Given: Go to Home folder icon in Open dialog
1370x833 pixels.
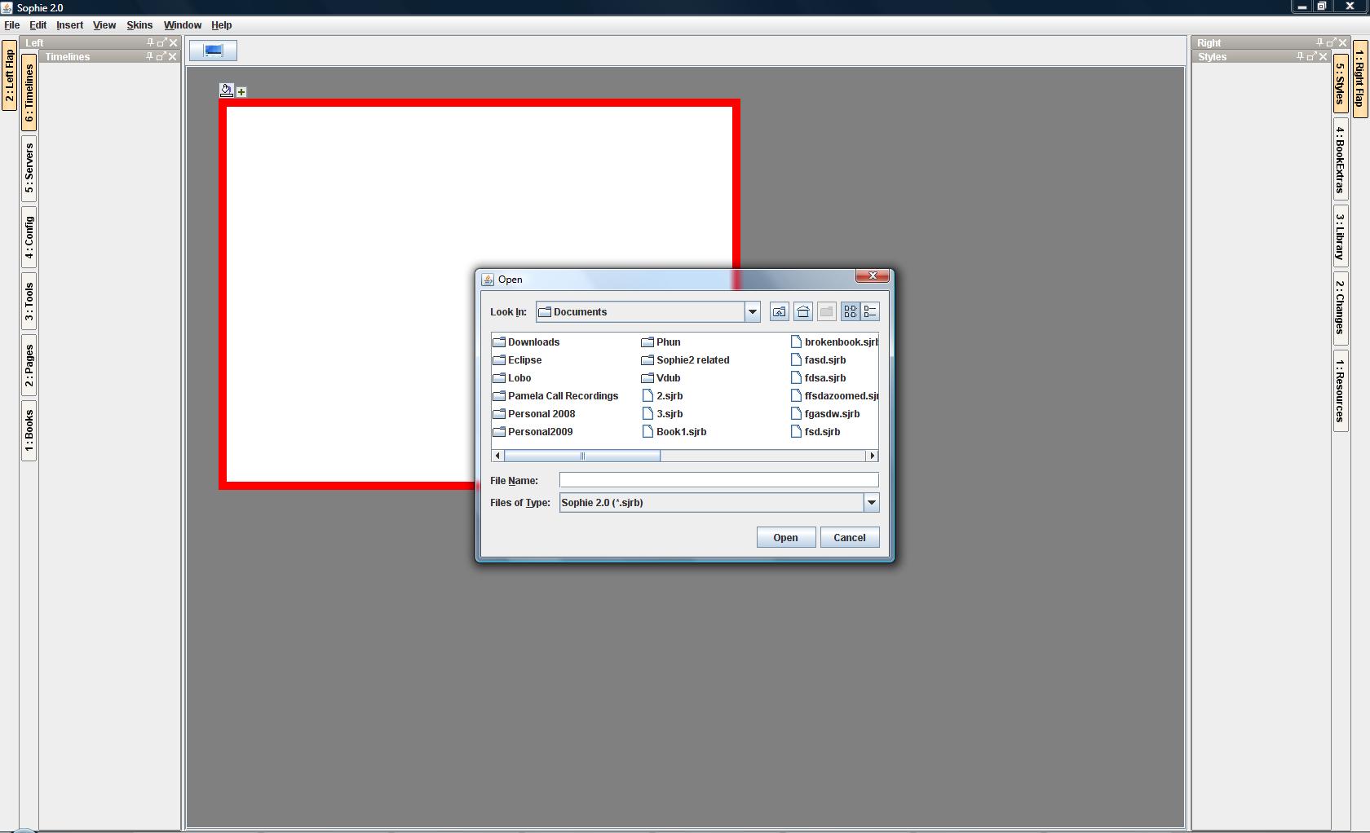Looking at the screenshot, I should click(803, 311).
